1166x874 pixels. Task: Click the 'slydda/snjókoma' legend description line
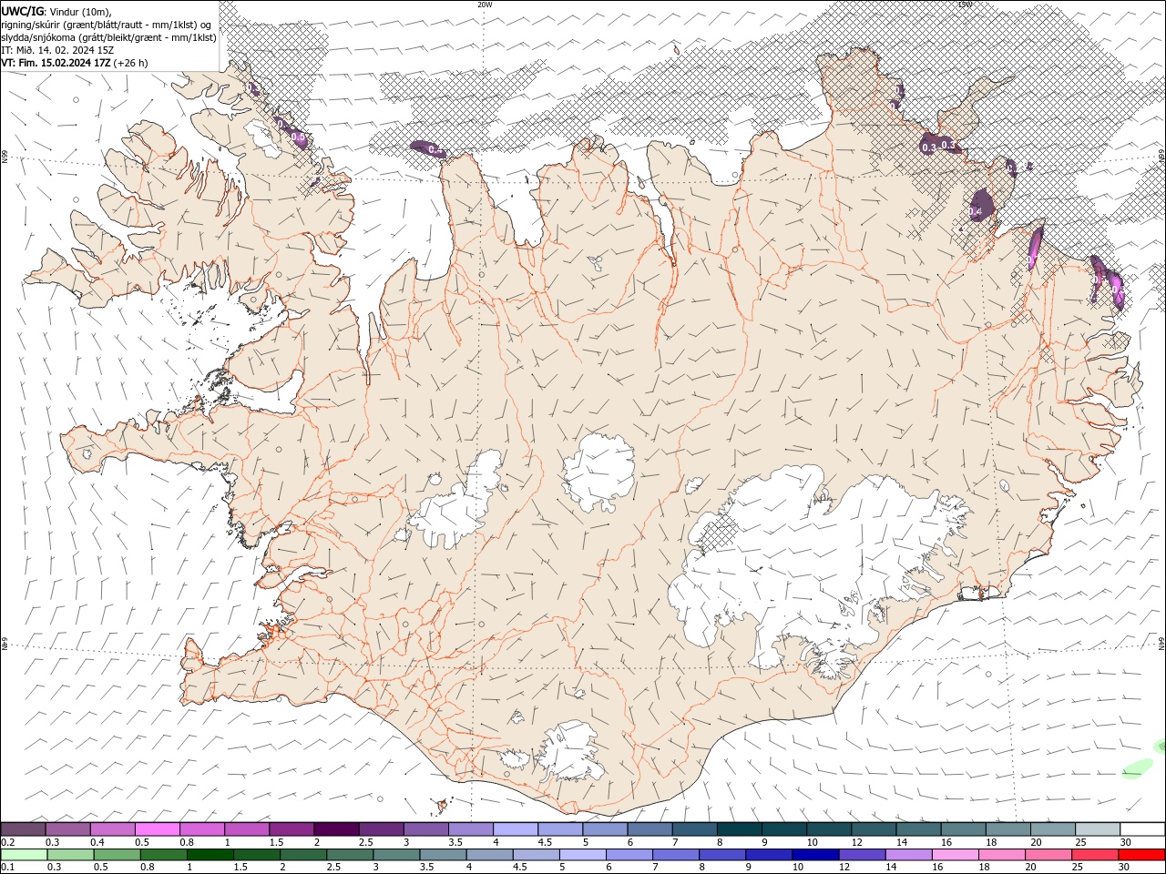pos(108,37)
